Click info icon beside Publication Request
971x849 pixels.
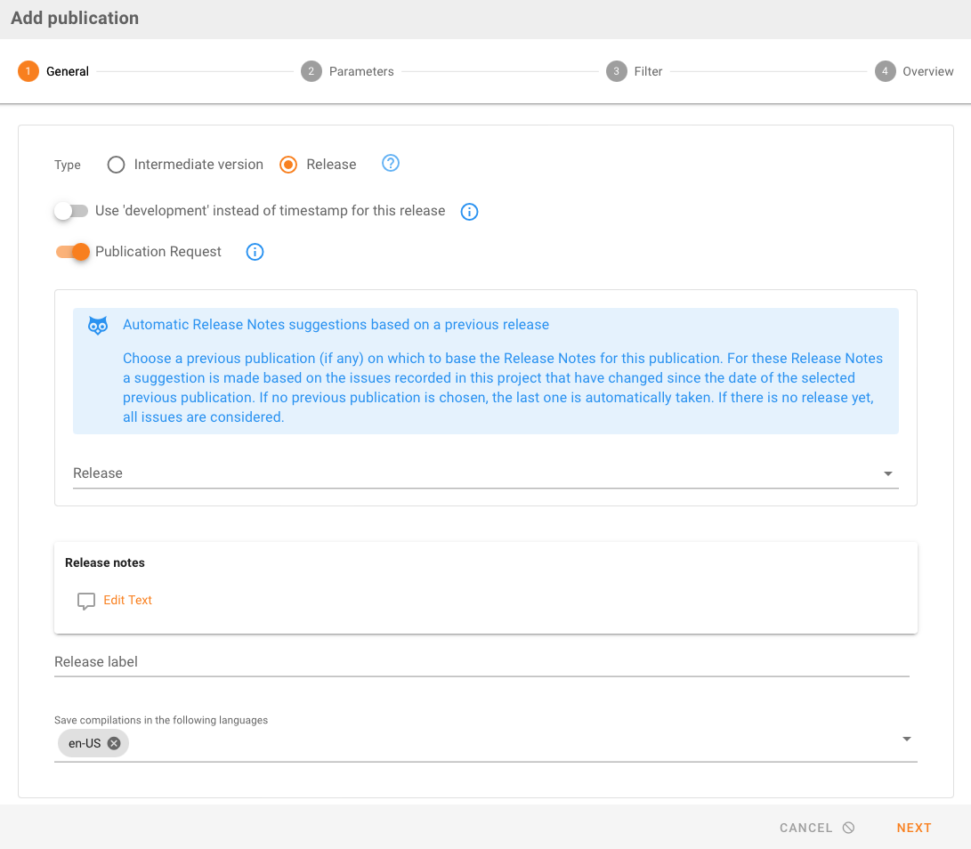[x=255, y=252]
